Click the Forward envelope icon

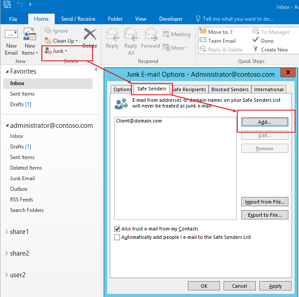coord(151,34)
